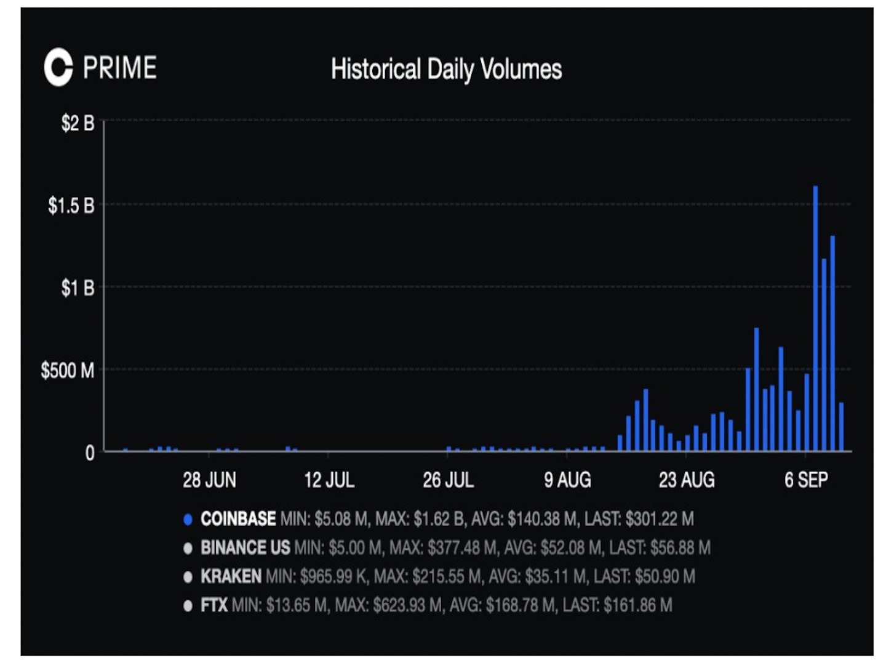Click the $2 B y-axis label
Image resolution: width=886 pixels, height=665 pixels.
click(78, 123)
